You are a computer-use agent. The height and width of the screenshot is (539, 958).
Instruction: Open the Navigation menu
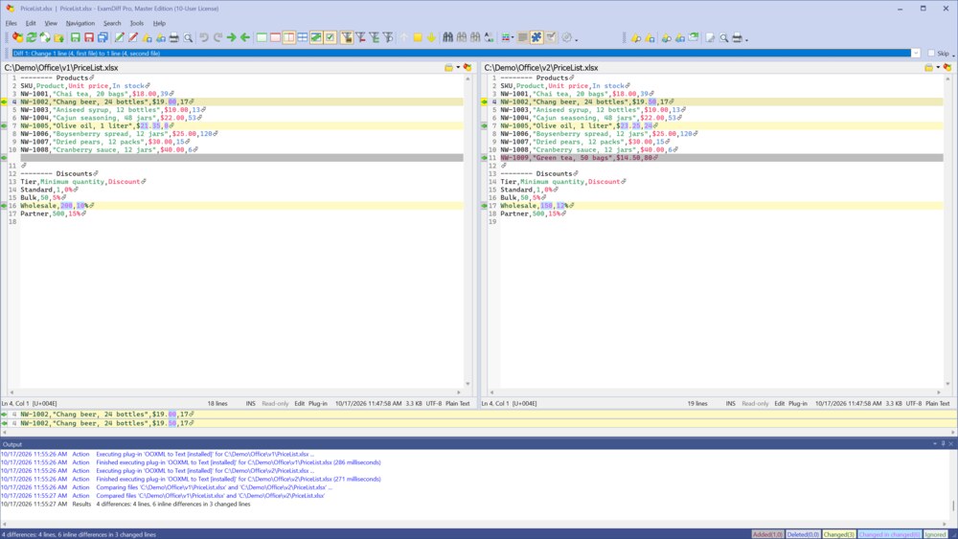tap(80, 23)
